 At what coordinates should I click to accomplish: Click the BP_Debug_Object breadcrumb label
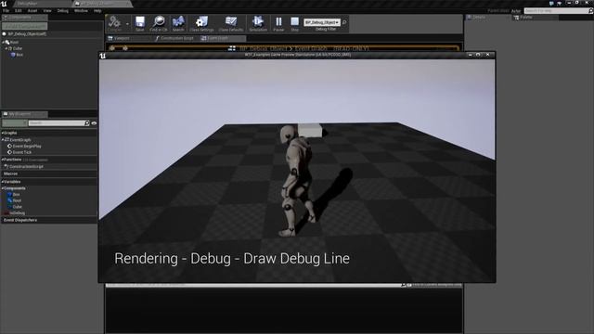pos(264,48)
